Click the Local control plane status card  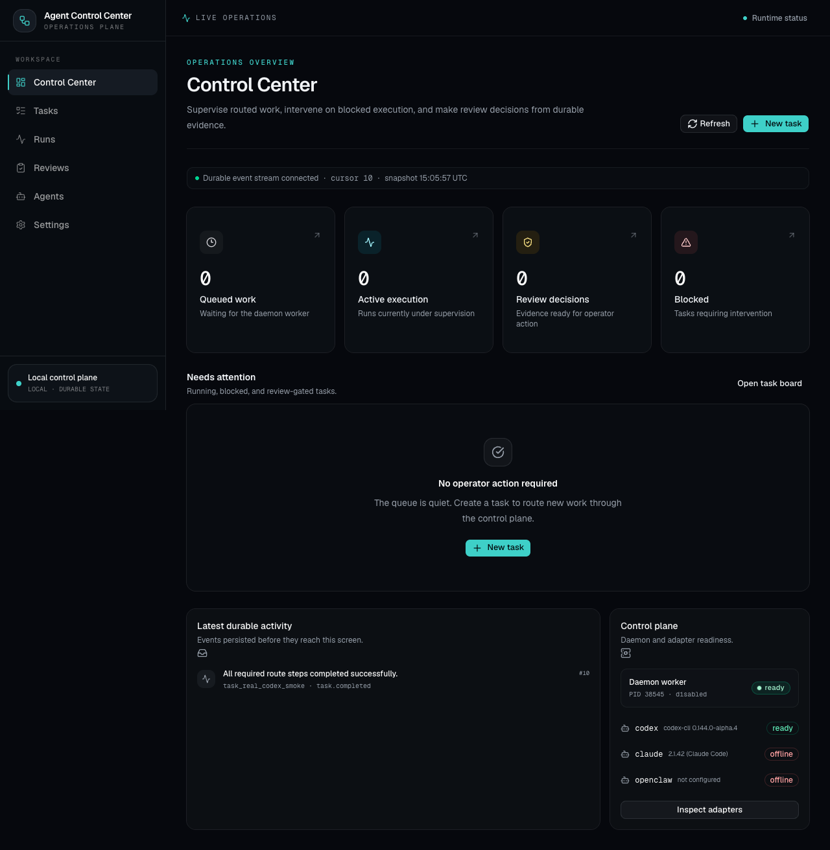(x=82, y=383)
